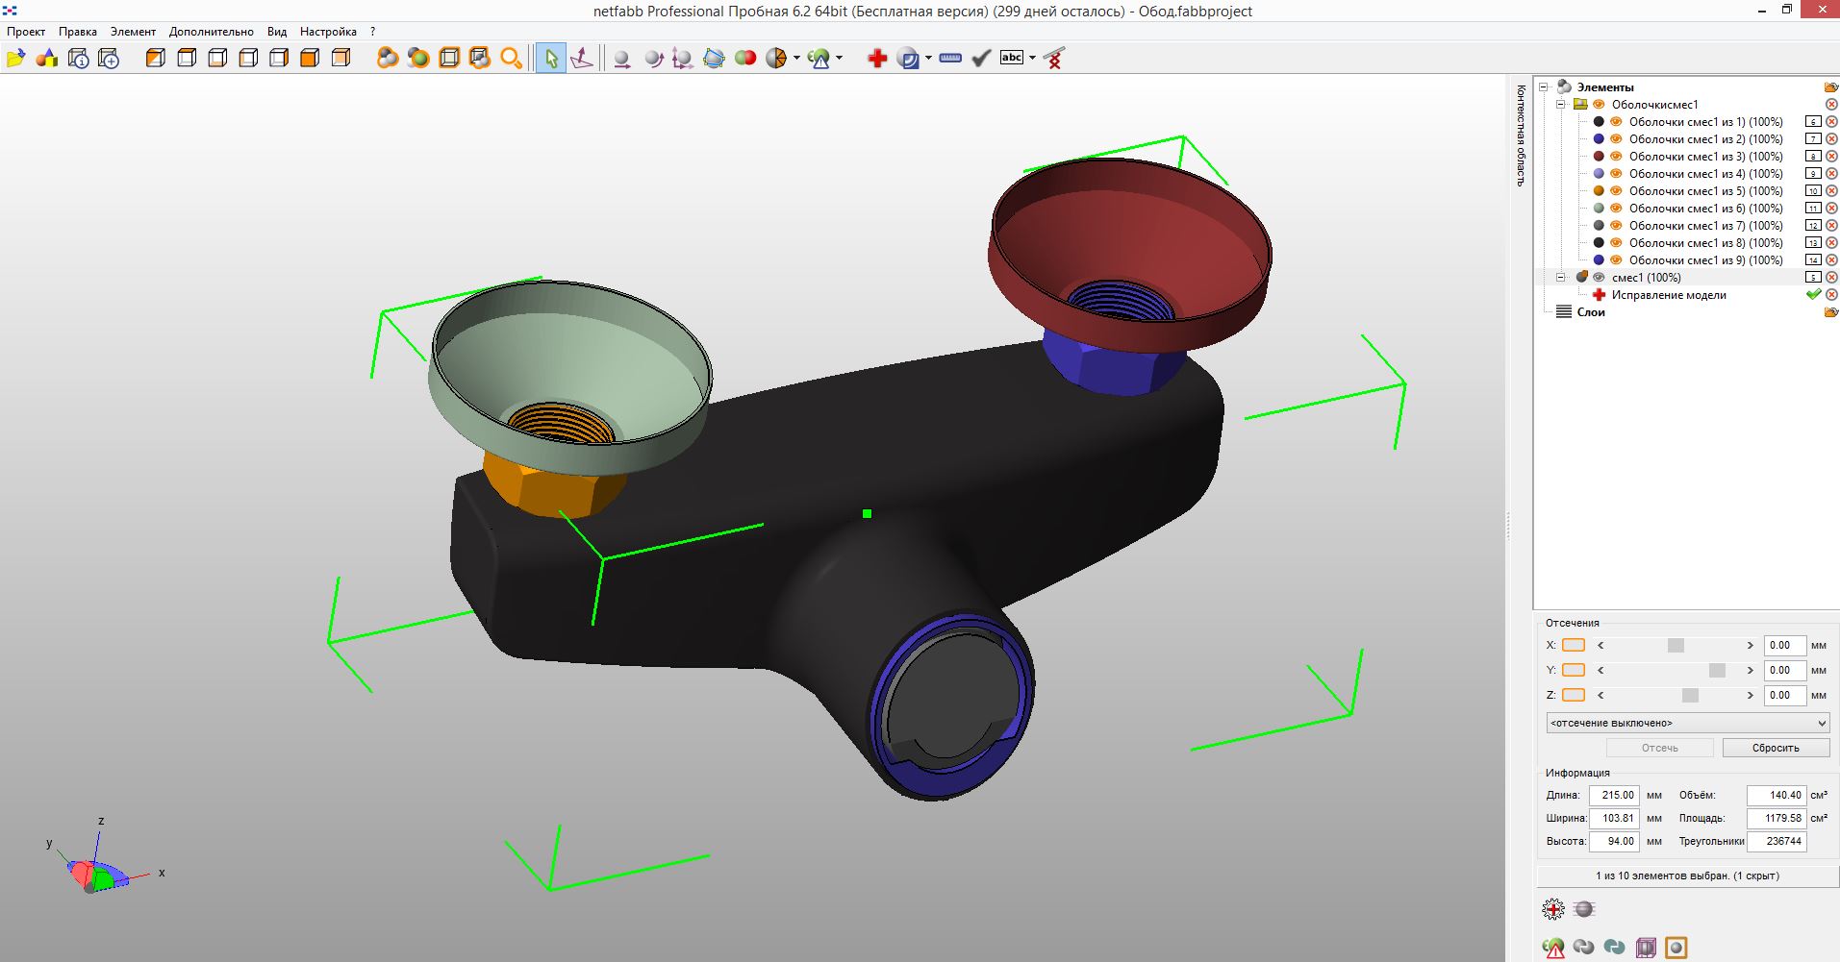Activate the arrow selection tool
This screenshot has height=962, width=1840.
click(x=550, y=59)
